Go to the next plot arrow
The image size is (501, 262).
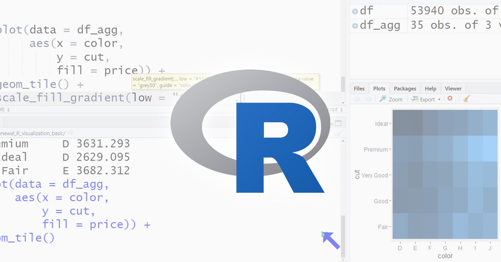pyautogui.click(x=369, y=99)
